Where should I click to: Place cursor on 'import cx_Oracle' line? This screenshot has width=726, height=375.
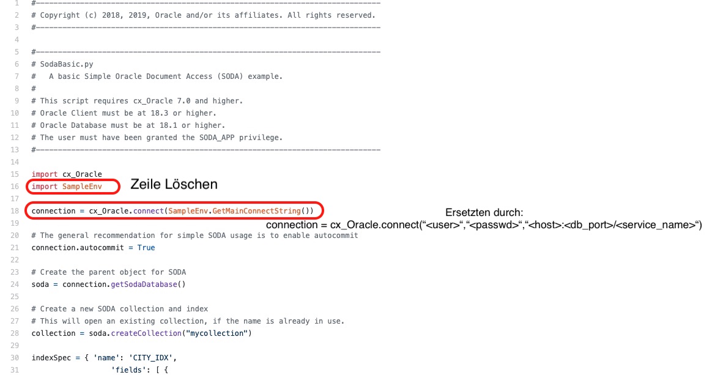click(x=67, y=174)
